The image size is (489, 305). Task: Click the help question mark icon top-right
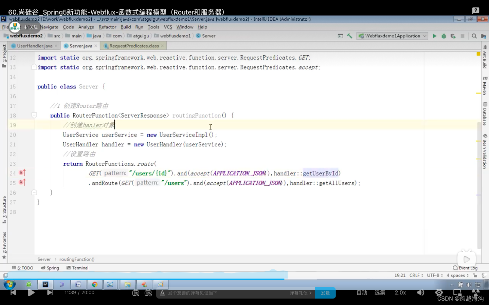(476, 11)
